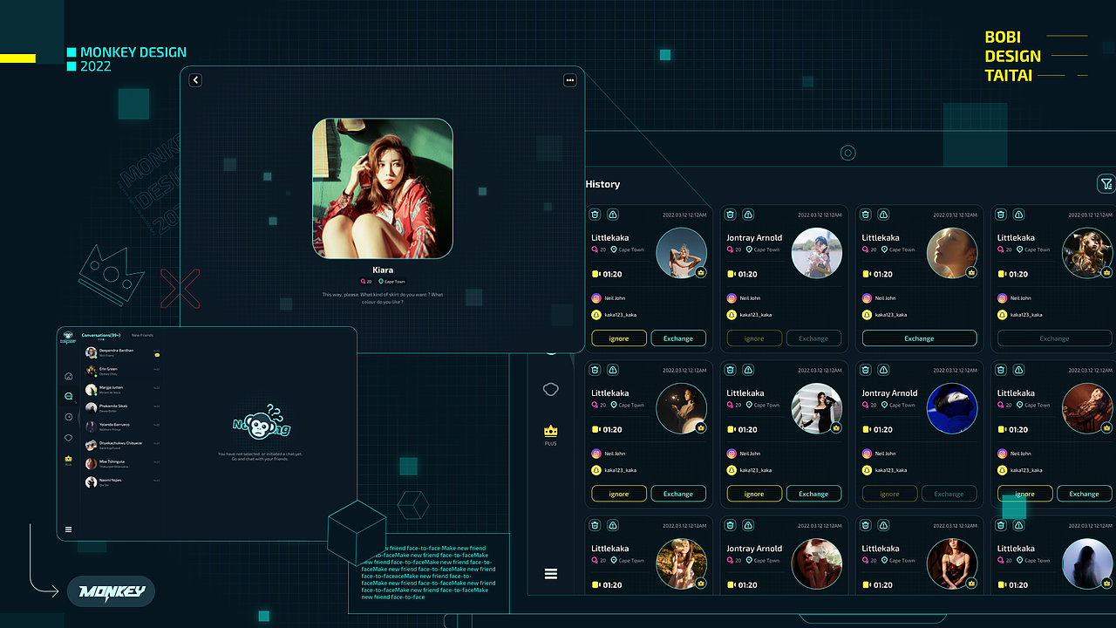Click the crown badge on Littlekaka's avatar
1116x628 pixels.
tap(702, 272)
